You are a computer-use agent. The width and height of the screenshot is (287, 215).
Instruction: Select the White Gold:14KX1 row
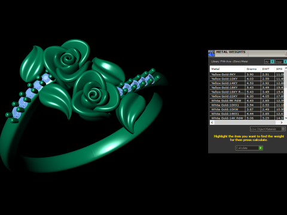[x=247, y=114]
